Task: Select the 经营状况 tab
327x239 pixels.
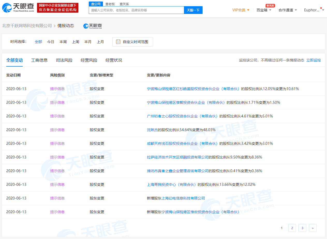Action: coord(113,60)
